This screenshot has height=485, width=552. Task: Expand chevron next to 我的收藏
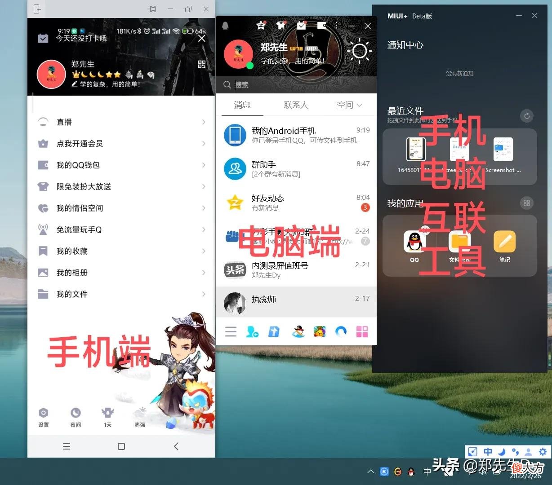point(204,251)
